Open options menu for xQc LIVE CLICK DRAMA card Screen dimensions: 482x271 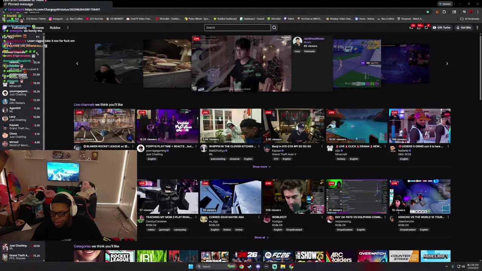point(385,146)
